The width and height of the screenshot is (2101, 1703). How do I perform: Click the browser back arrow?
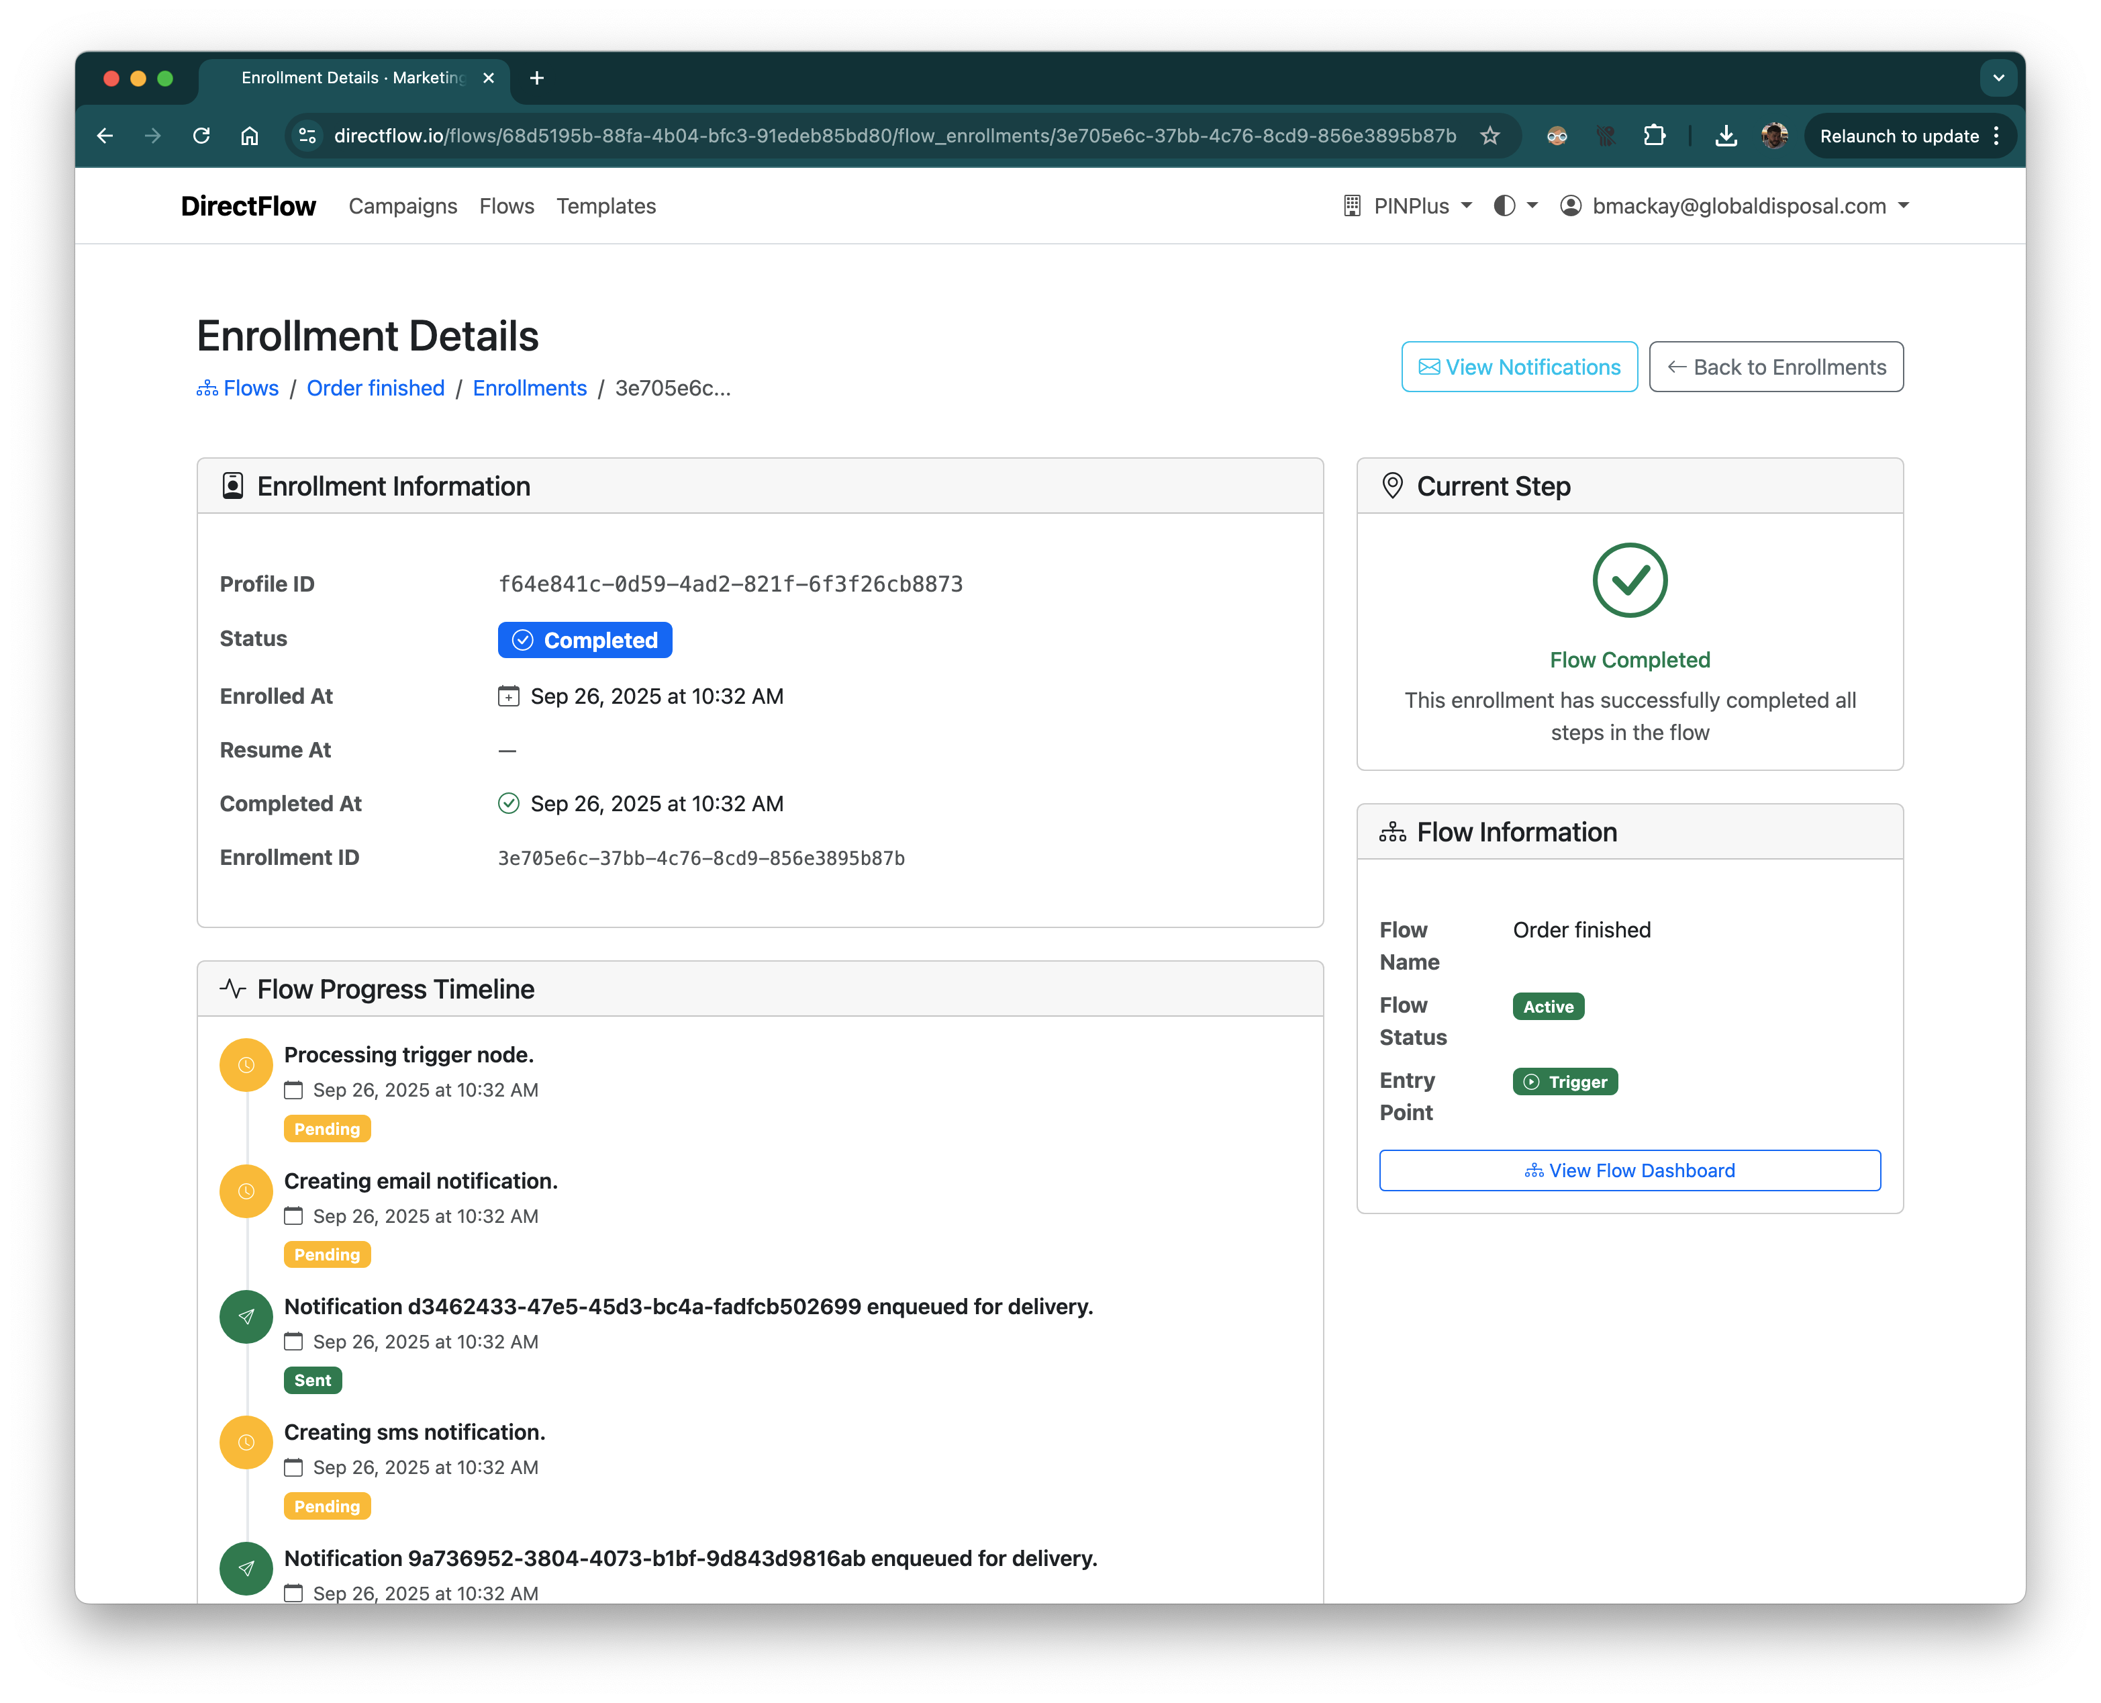click(105, 136)
